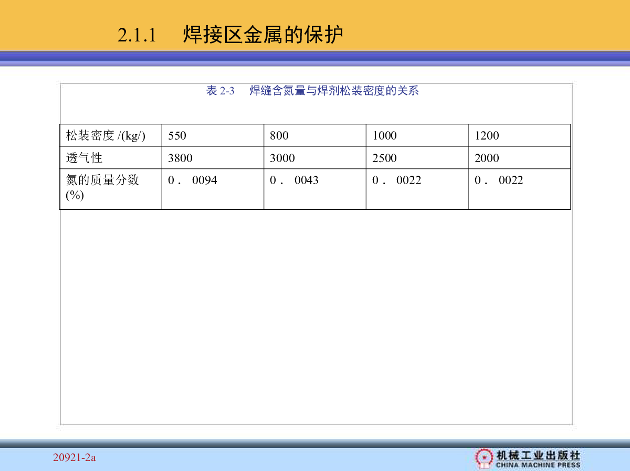The height and width of the screenshot is (471, 630).
Task: Click the China Machine Press gear logo
Action: pos(483,457)
